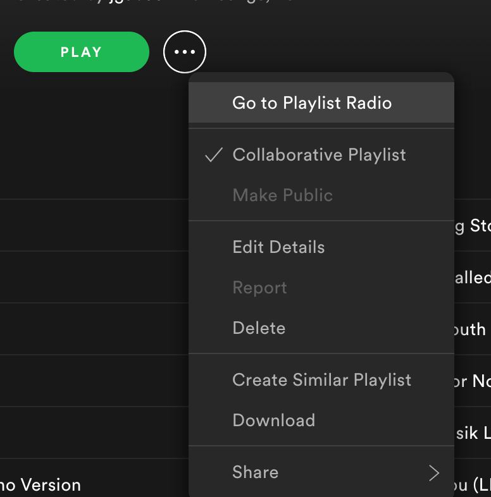The width and height of the screenshot is (491, 497).
Task: Toggle the Collaborative Playlist option
Action: click(x=321, y=155)
